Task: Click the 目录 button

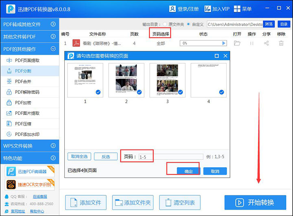Action: tap(284, 24)
